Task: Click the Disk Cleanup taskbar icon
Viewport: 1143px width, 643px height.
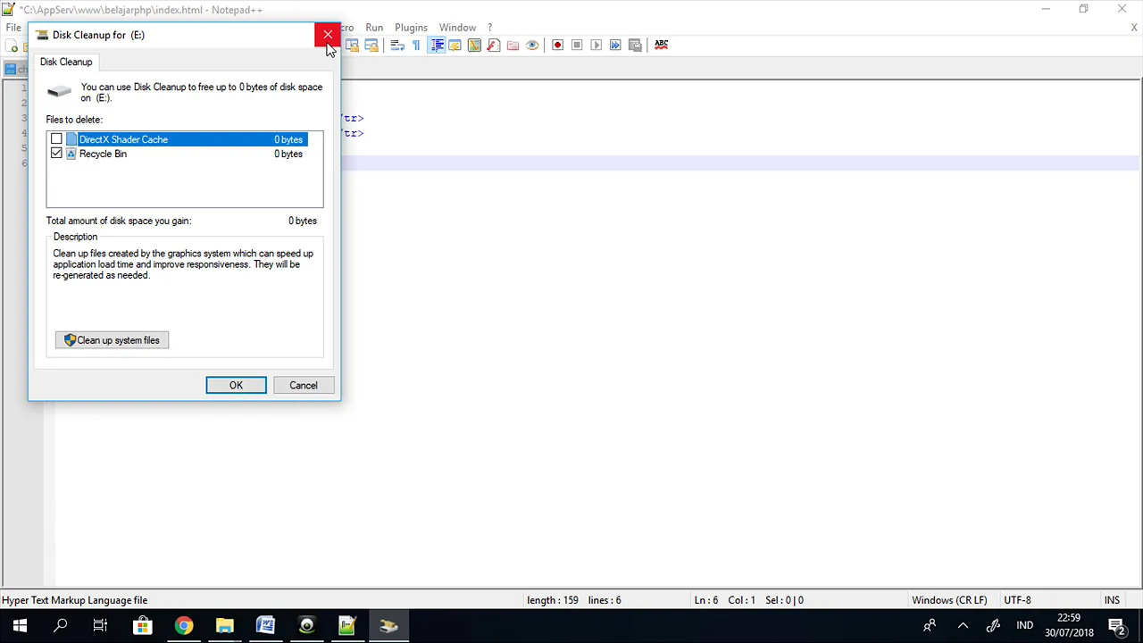Action: (x=388, y=626)
